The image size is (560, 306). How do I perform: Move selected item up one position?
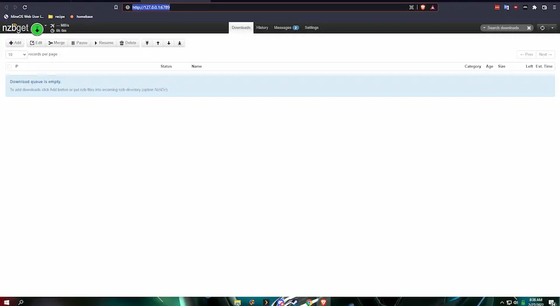[x=158, y=43]
